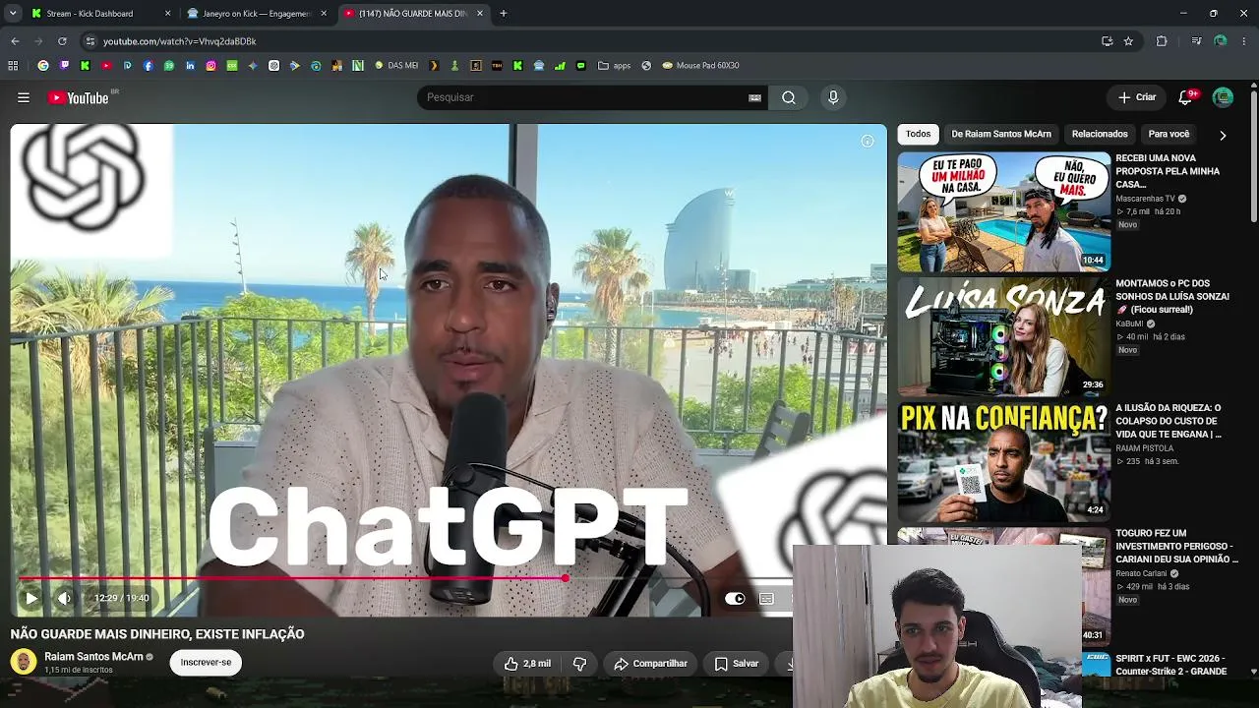Dislike the video
This screenshot has height=708, width=1259.
point(580,664)
